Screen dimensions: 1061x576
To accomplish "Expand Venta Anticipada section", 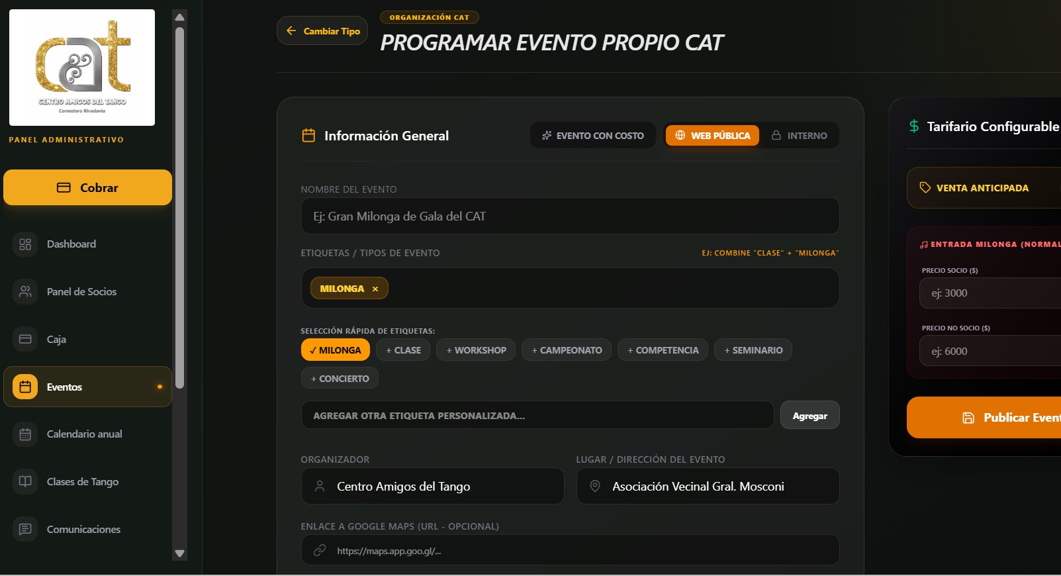I will (984, 187).
